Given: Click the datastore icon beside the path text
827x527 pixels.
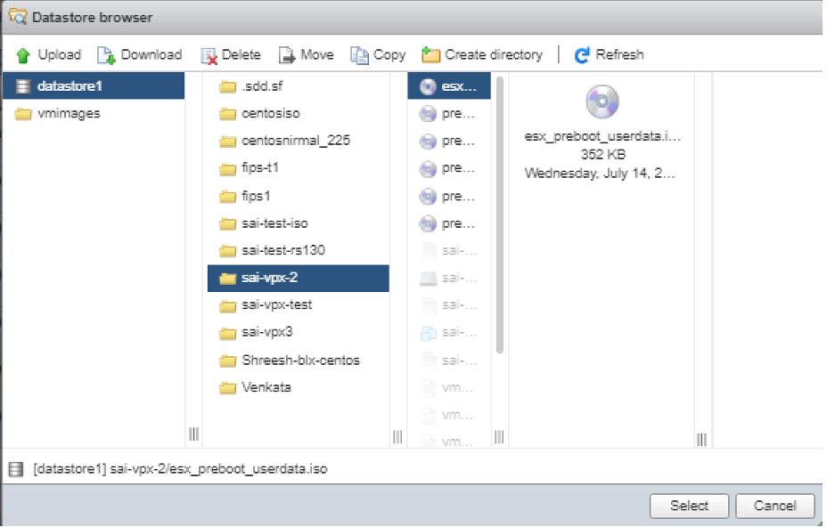Looking at the screenshot, I should (x=16, y=469).
